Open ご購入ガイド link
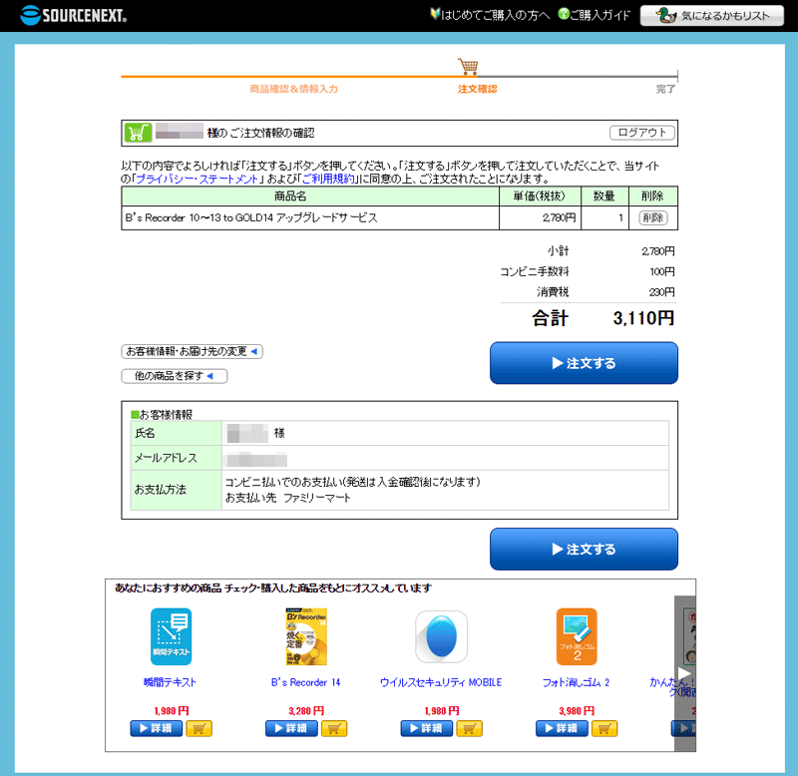The width and height of the screenshot is (798, 776). click(x=594, y=15)
